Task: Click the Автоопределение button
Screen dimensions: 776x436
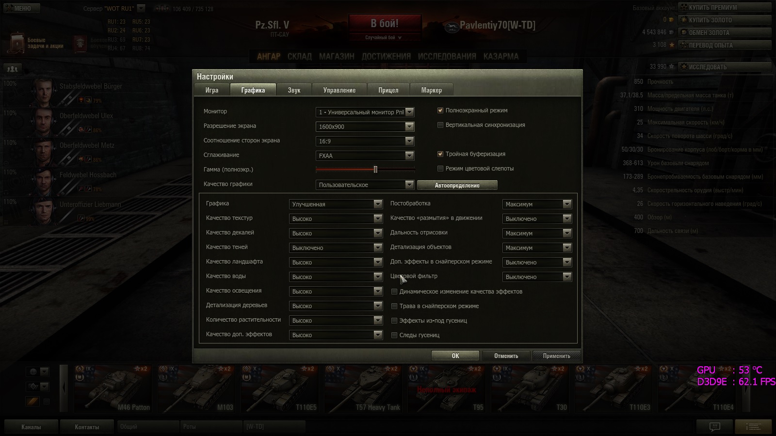Action: pyautogui.click(x=457, y=185)
